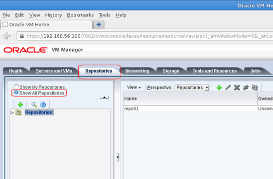
Task: Select Show My Repositories radio button
Action: 16,87
